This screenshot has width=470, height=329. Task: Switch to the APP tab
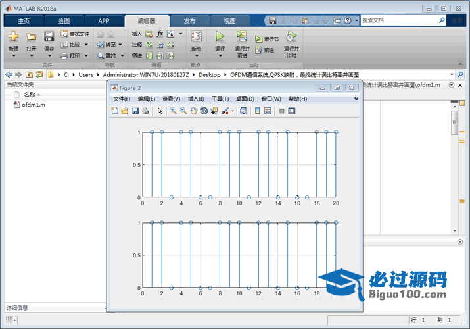pos(104,21)
